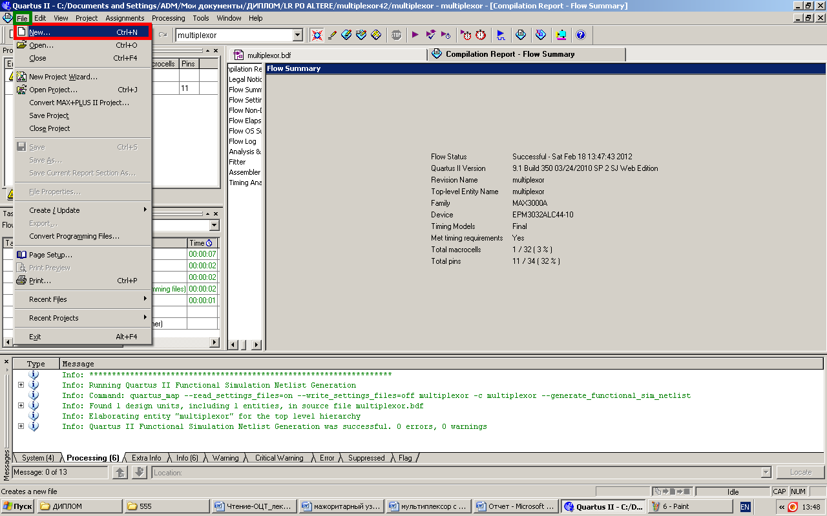Open the Programmer toolbar icon
Viewport: 827px width, 516px height.
[541, 35]
